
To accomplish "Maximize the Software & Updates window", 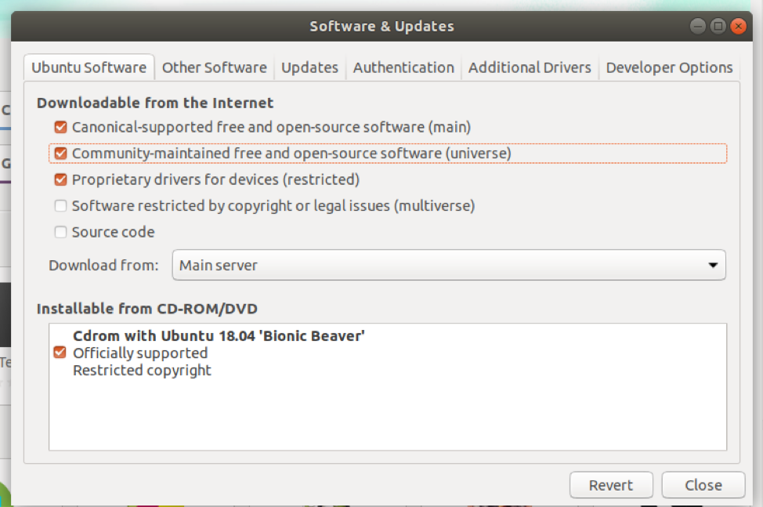I will 718,27.
